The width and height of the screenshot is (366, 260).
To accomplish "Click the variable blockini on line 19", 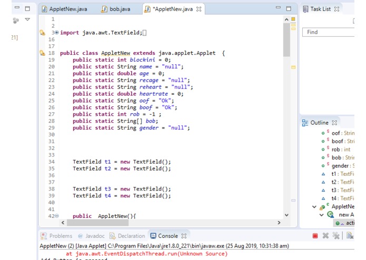I will tap(142, 60).
